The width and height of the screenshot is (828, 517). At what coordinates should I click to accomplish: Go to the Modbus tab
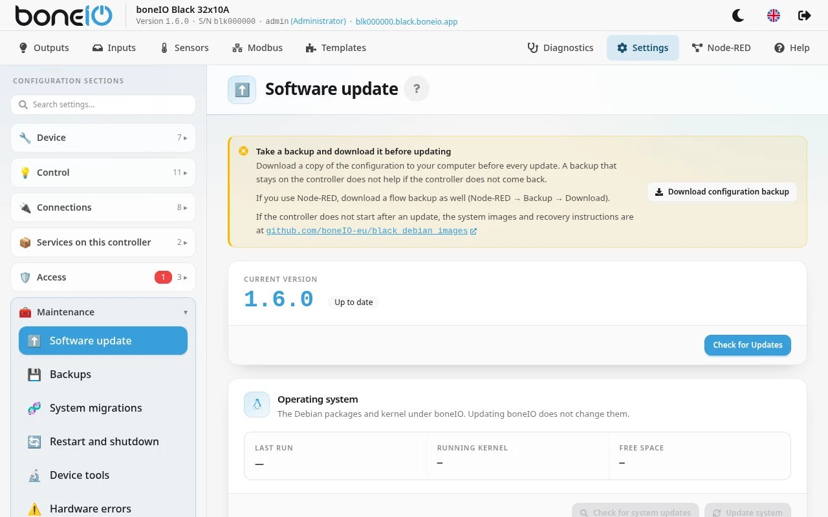coord(257,48)
